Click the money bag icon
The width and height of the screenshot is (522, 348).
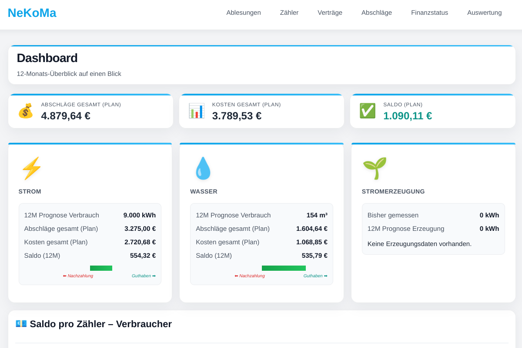point(25,111)
